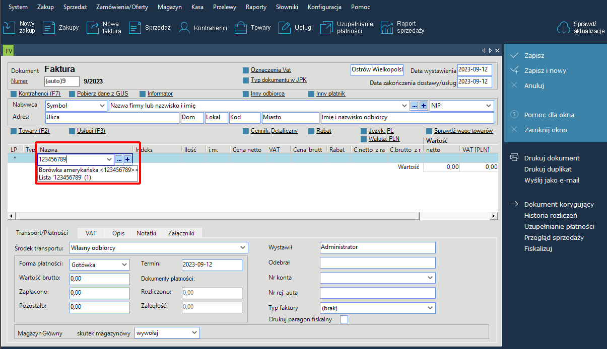Click the Data wystawienia date field
This screenshot has width=607, height=349.
click(475, 71)
